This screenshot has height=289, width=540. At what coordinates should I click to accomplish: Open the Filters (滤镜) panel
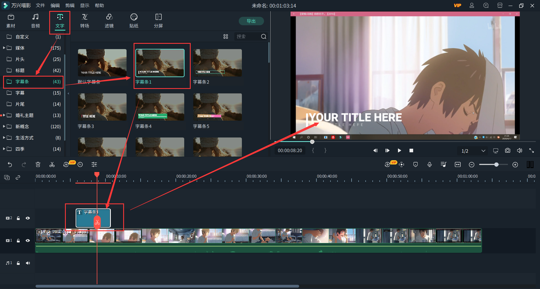(109, 21)
